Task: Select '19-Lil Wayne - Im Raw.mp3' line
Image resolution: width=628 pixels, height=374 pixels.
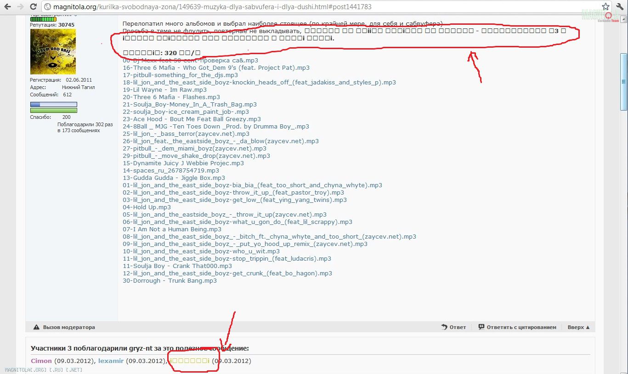Action: coord(164,90)
